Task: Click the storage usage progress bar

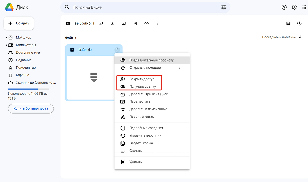Action: click(29, 89)
